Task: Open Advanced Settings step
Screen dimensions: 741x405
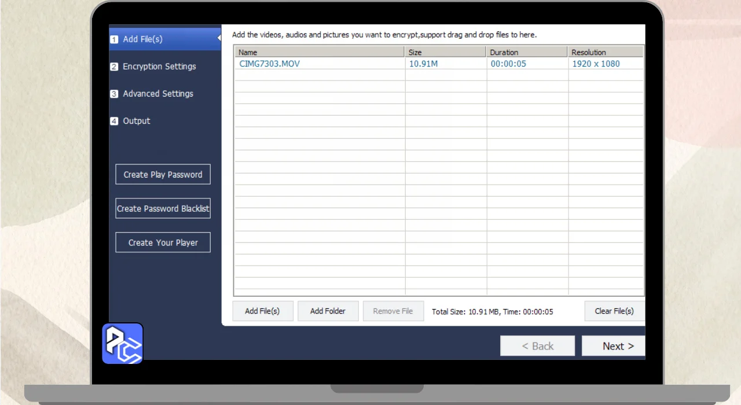Action: coord(158,94)
